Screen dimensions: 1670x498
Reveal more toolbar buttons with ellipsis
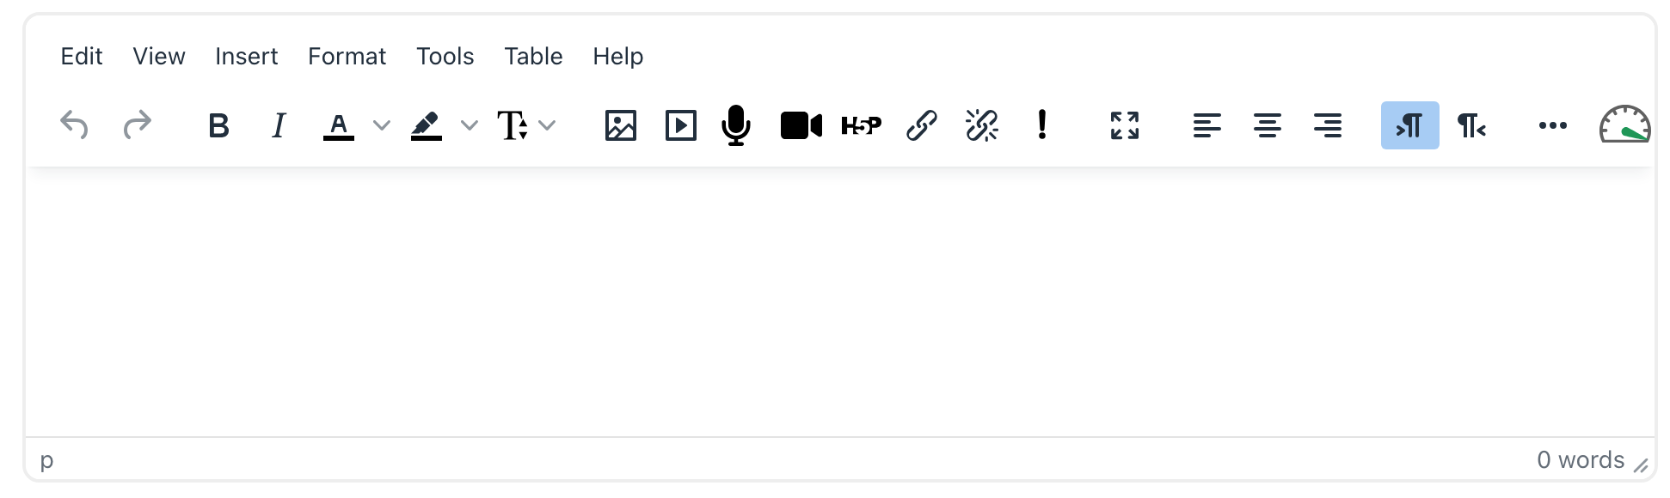point(1552,125)
